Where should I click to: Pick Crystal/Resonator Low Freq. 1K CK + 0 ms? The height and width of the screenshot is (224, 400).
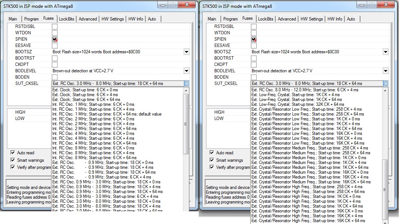pyautogui.click(x=306, y=119)
